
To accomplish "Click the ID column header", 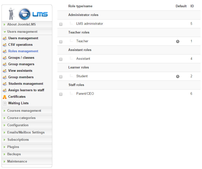I will [x=192, y=6].
